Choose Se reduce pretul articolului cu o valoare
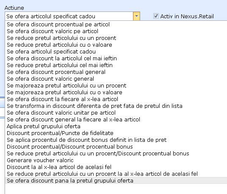227x194 pixels. [116, 45]
